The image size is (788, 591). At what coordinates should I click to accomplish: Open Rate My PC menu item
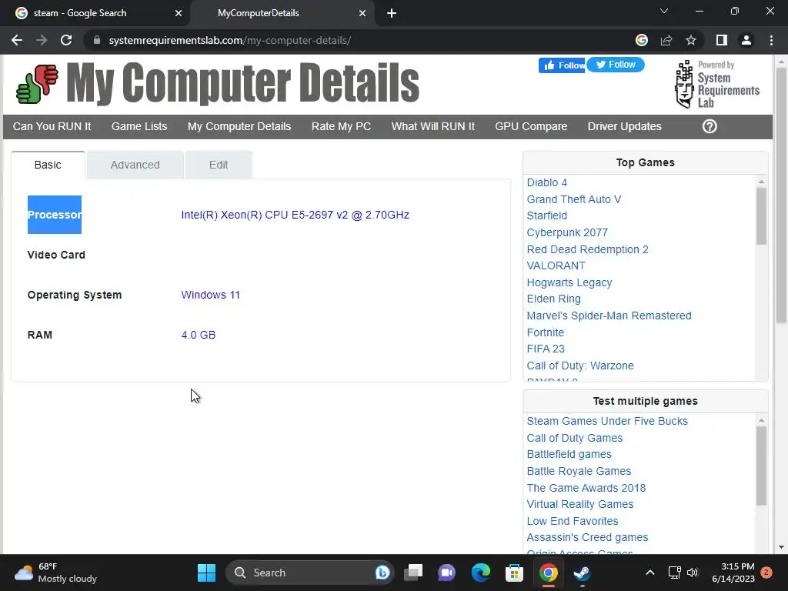(341, 127)
